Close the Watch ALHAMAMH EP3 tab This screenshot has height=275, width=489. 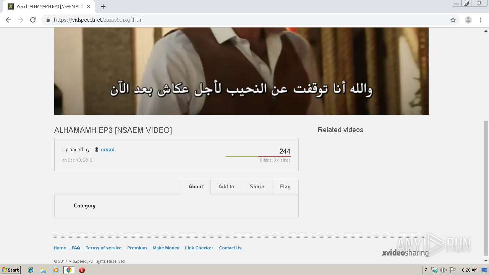coord(89,6)
